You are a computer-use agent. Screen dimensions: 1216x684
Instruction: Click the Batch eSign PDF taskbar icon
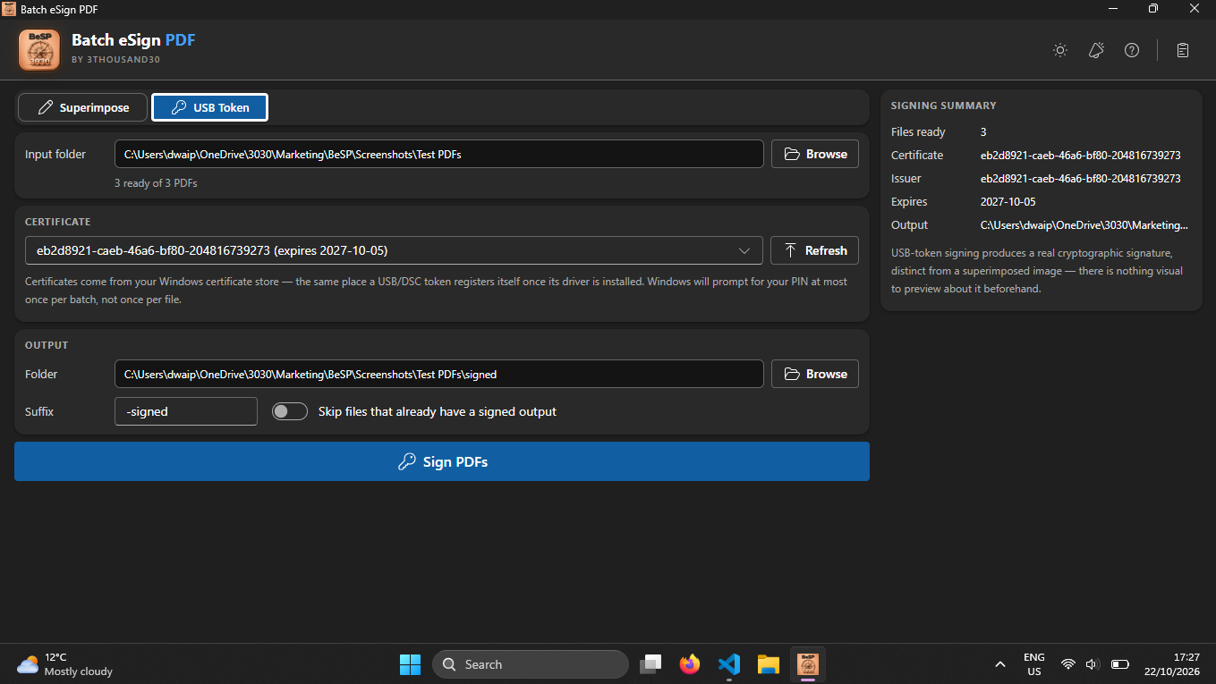(808, 664)
